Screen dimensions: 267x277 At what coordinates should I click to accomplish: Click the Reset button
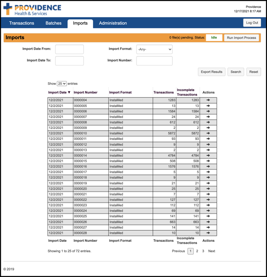(254, 72)
